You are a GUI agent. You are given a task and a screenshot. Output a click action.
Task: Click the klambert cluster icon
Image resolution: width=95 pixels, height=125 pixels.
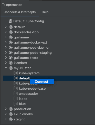pyautogui.click(x=11, y=63)
